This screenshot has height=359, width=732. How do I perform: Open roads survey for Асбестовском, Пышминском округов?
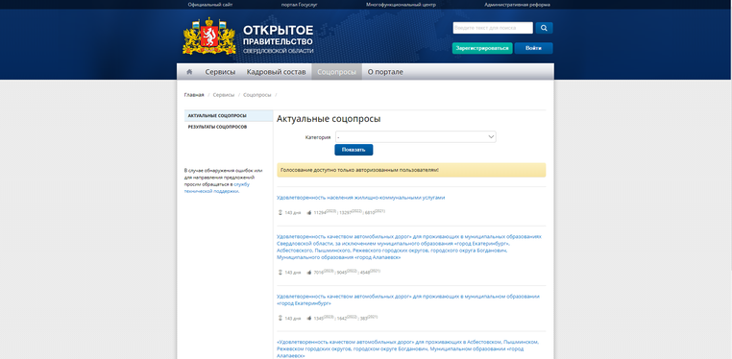407,348
